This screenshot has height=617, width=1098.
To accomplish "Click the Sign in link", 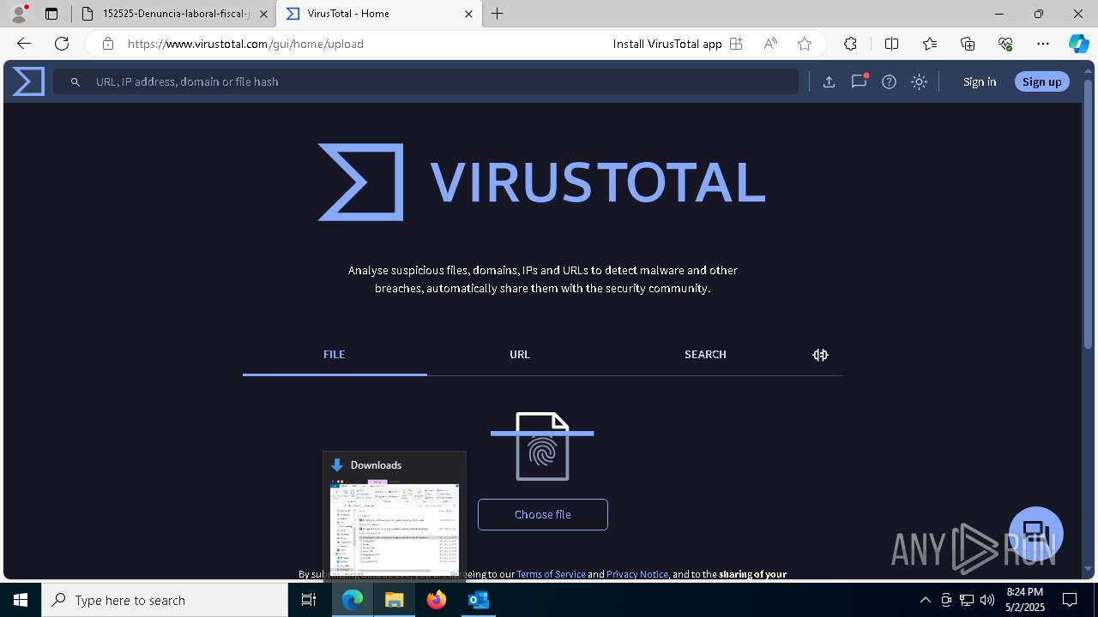I will [980, 81].
